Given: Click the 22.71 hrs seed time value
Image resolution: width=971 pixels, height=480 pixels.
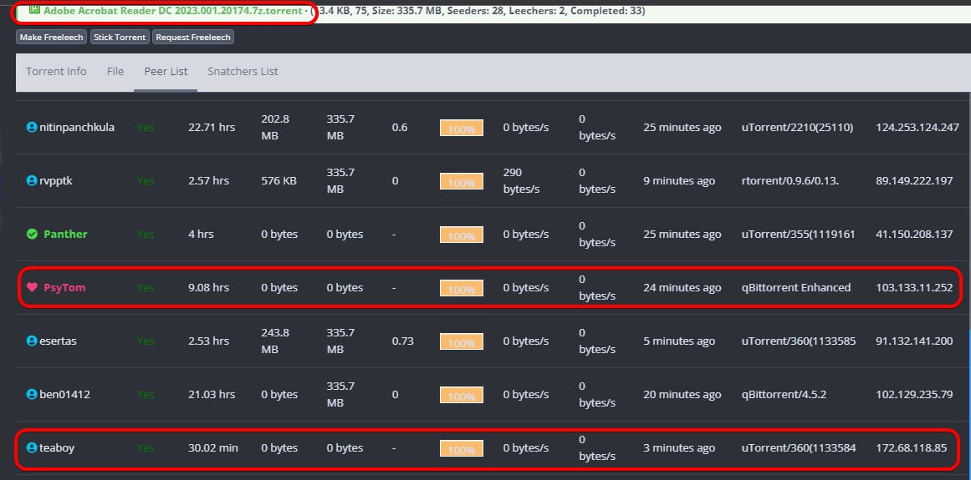Looking at the screenshot, I should click(211, 127).
